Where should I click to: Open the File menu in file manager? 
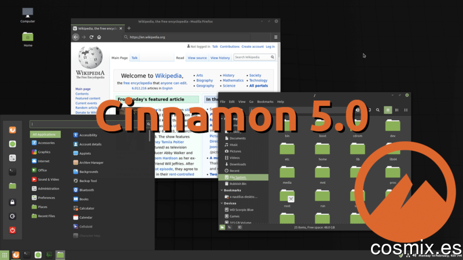tap(223, 102)
